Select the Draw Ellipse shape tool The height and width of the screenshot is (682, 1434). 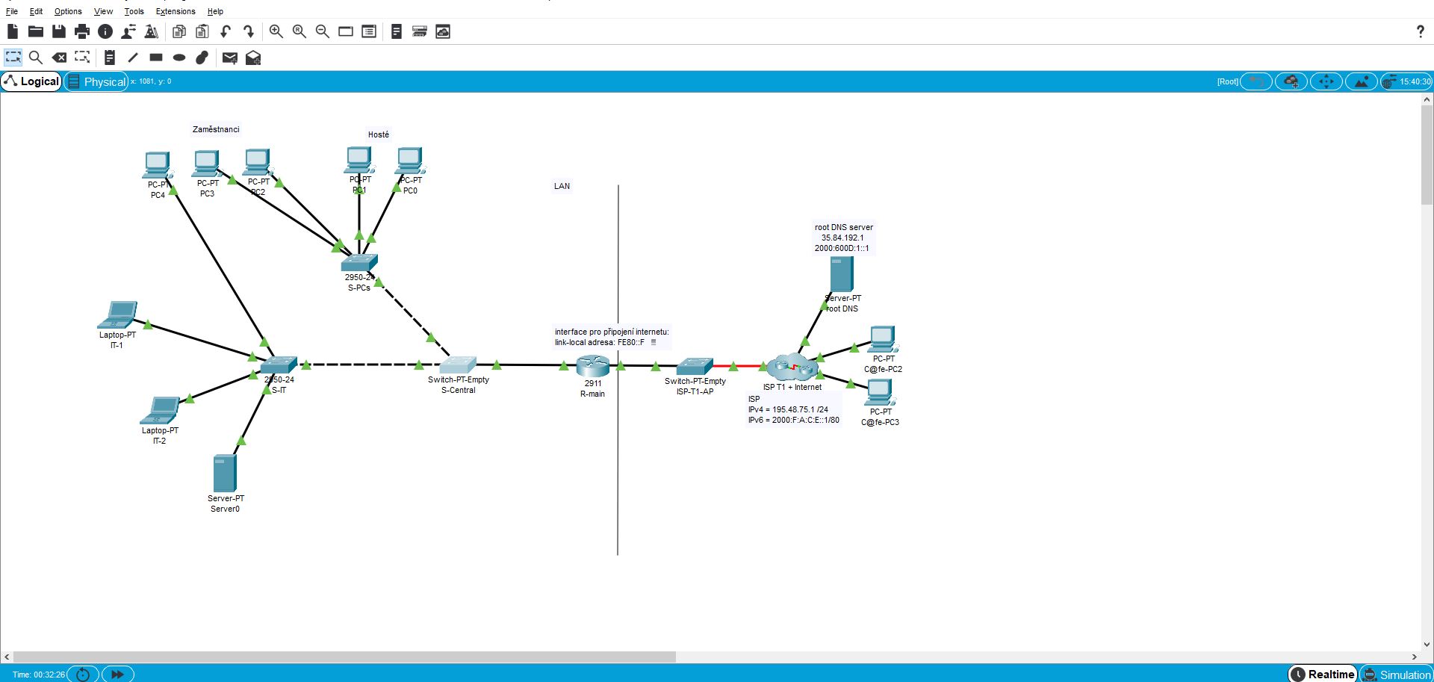coord(179,58)
